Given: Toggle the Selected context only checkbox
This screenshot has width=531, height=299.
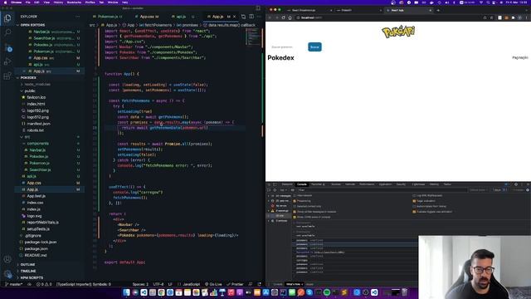Looking at the screenshot, I should (295, 206).
